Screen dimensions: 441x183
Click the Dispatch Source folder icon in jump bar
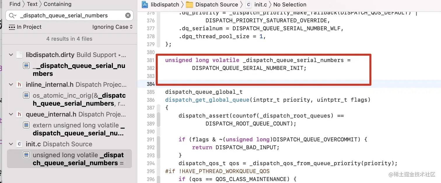[190, 4]
